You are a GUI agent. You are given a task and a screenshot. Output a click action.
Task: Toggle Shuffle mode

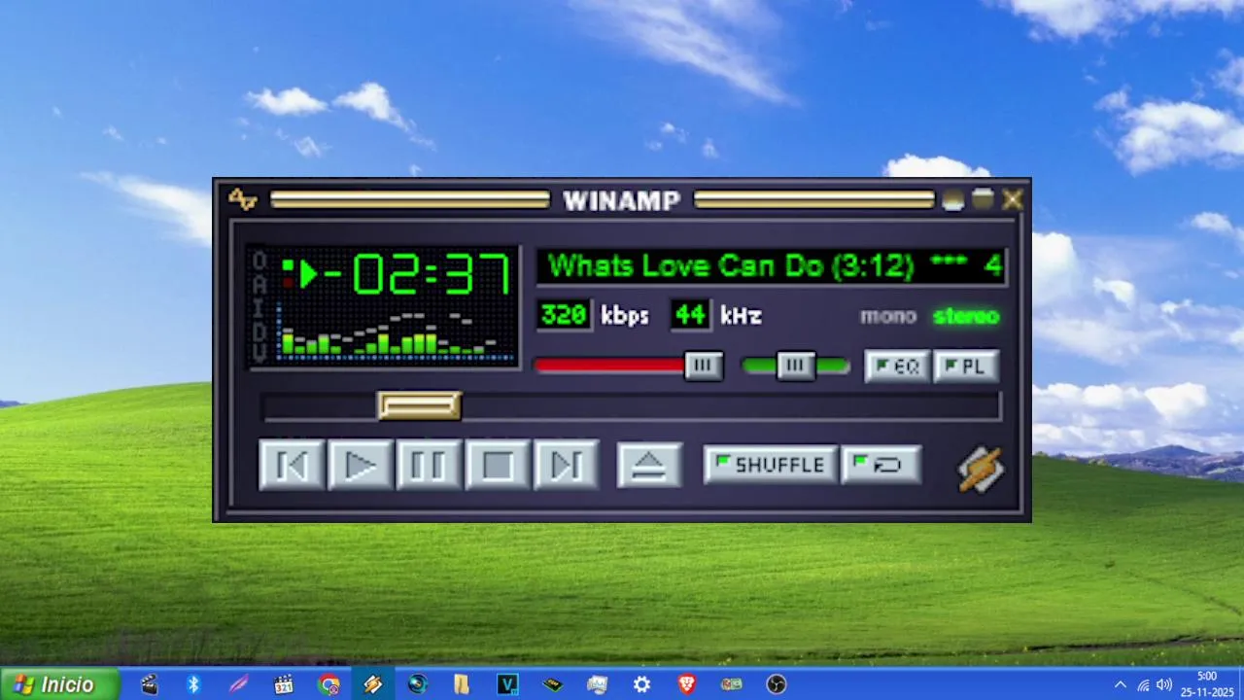click(x=770, y=465)
